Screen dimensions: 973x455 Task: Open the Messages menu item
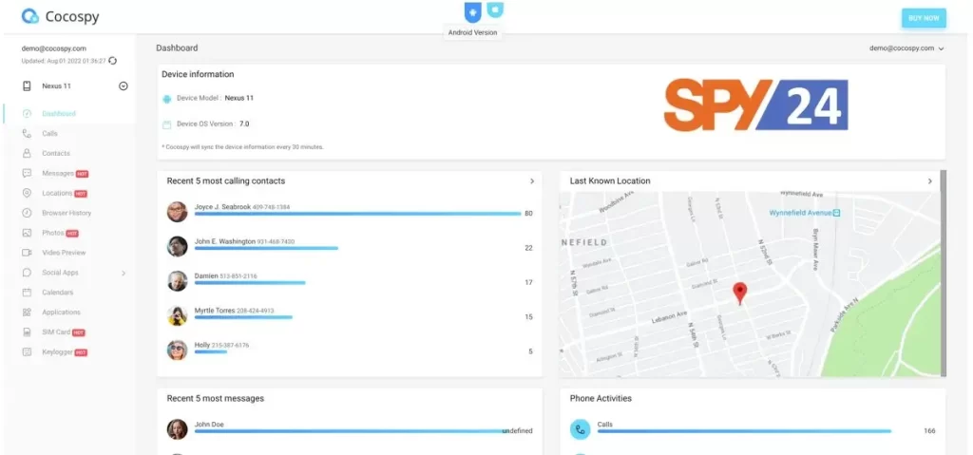pos(58,173)
